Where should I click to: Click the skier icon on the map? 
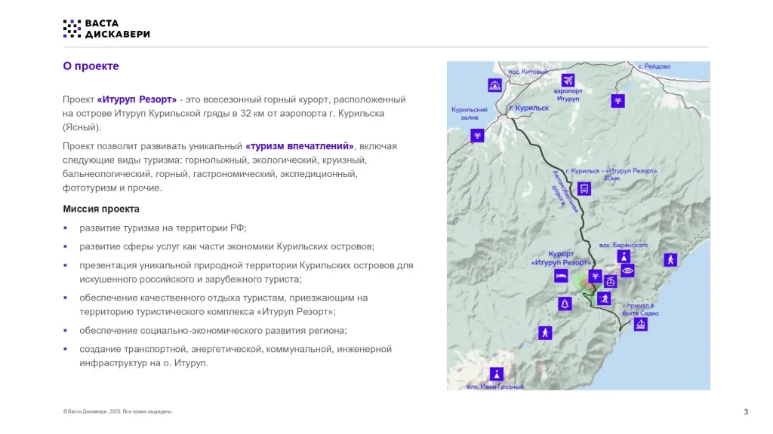click(604, 298)
